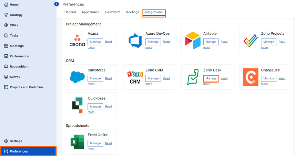The height and width of the screenshot is (156, 295).
Task: Click the Excel Online logo
Action: tap(77, 142)
